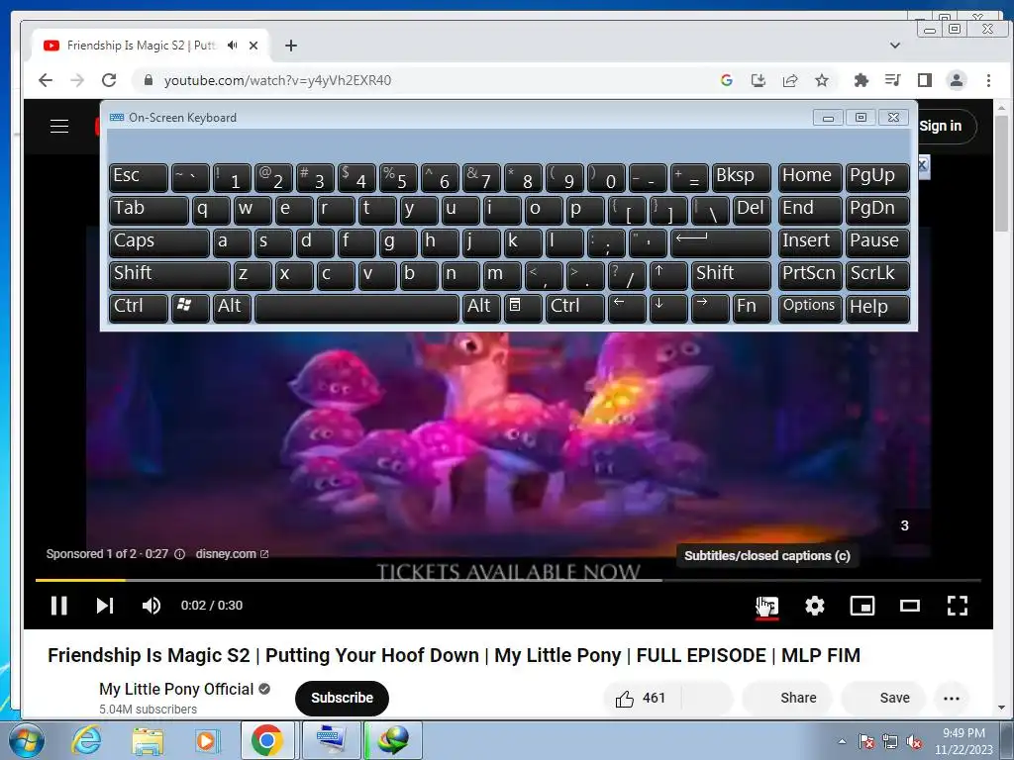Image resolution: width=1014 pixels, height=760 pixels.
Task: Reload the YouTube page
Action: 109,80
